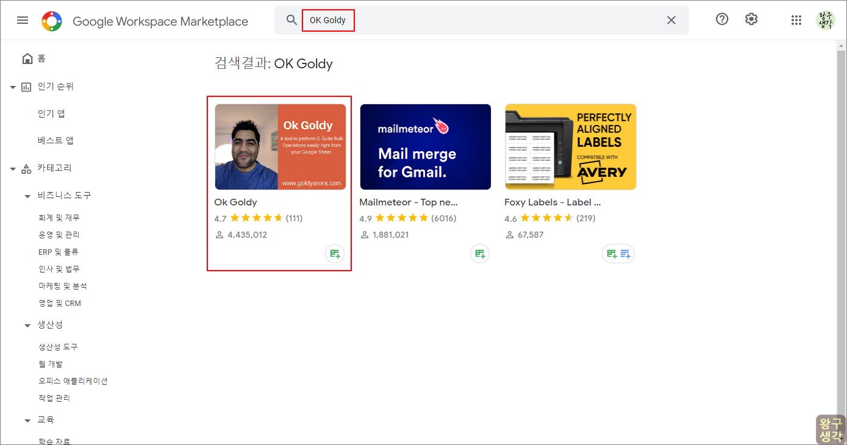Collapse the 비즈니스 도구 subsection
Image resolution: width=847 pixels, height=445 pixels.
(x=27, y=196)
